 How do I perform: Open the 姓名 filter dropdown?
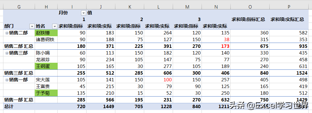coord(55,26)
